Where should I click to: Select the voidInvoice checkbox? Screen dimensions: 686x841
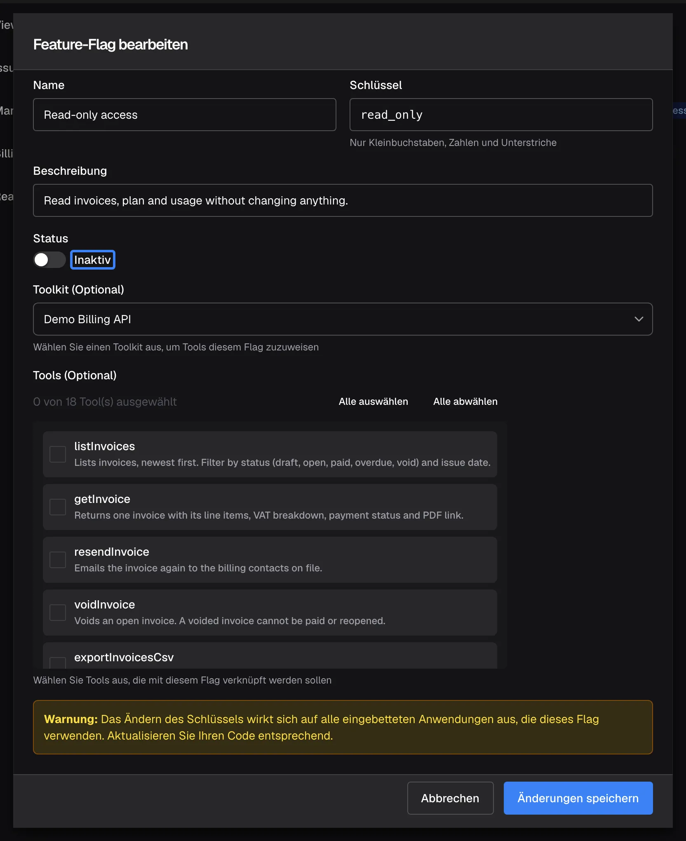click(x=58, y=613)
